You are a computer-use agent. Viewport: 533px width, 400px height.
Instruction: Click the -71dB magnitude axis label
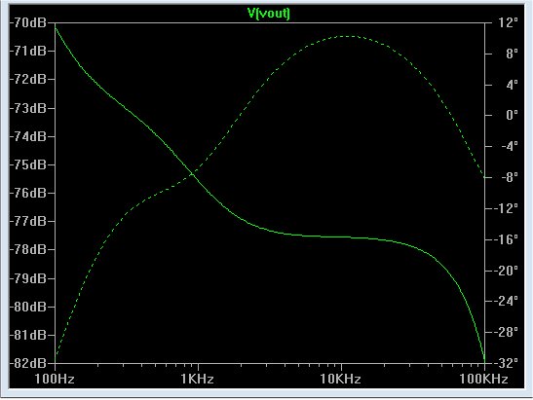click(x=28, y=51)
